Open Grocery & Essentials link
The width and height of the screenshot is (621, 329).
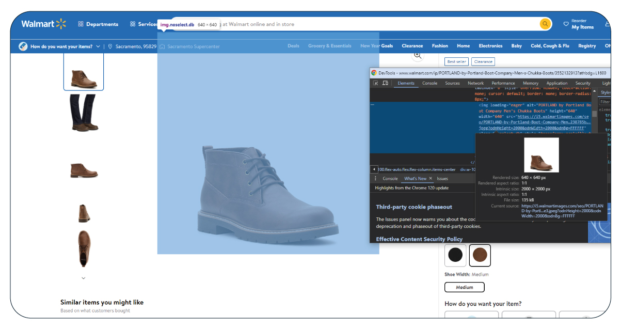pos(330,46)
